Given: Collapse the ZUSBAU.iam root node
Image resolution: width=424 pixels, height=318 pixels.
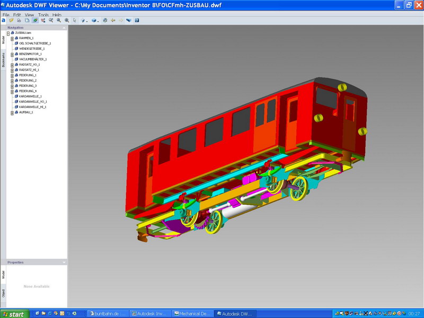Looking at the screenshot, I should pos(8,33).
